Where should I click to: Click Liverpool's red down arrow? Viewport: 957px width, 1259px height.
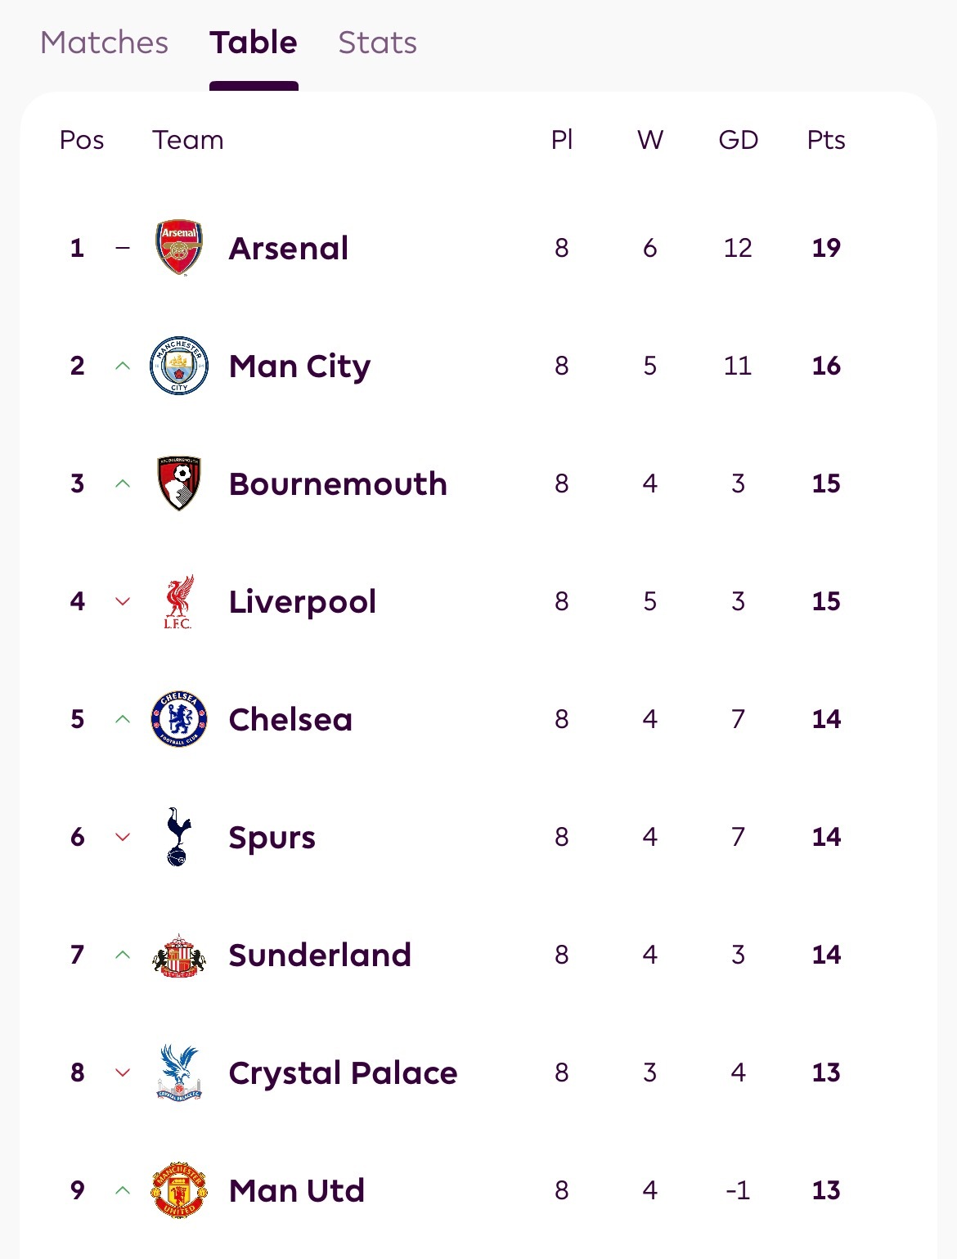[x=123, y=601]
